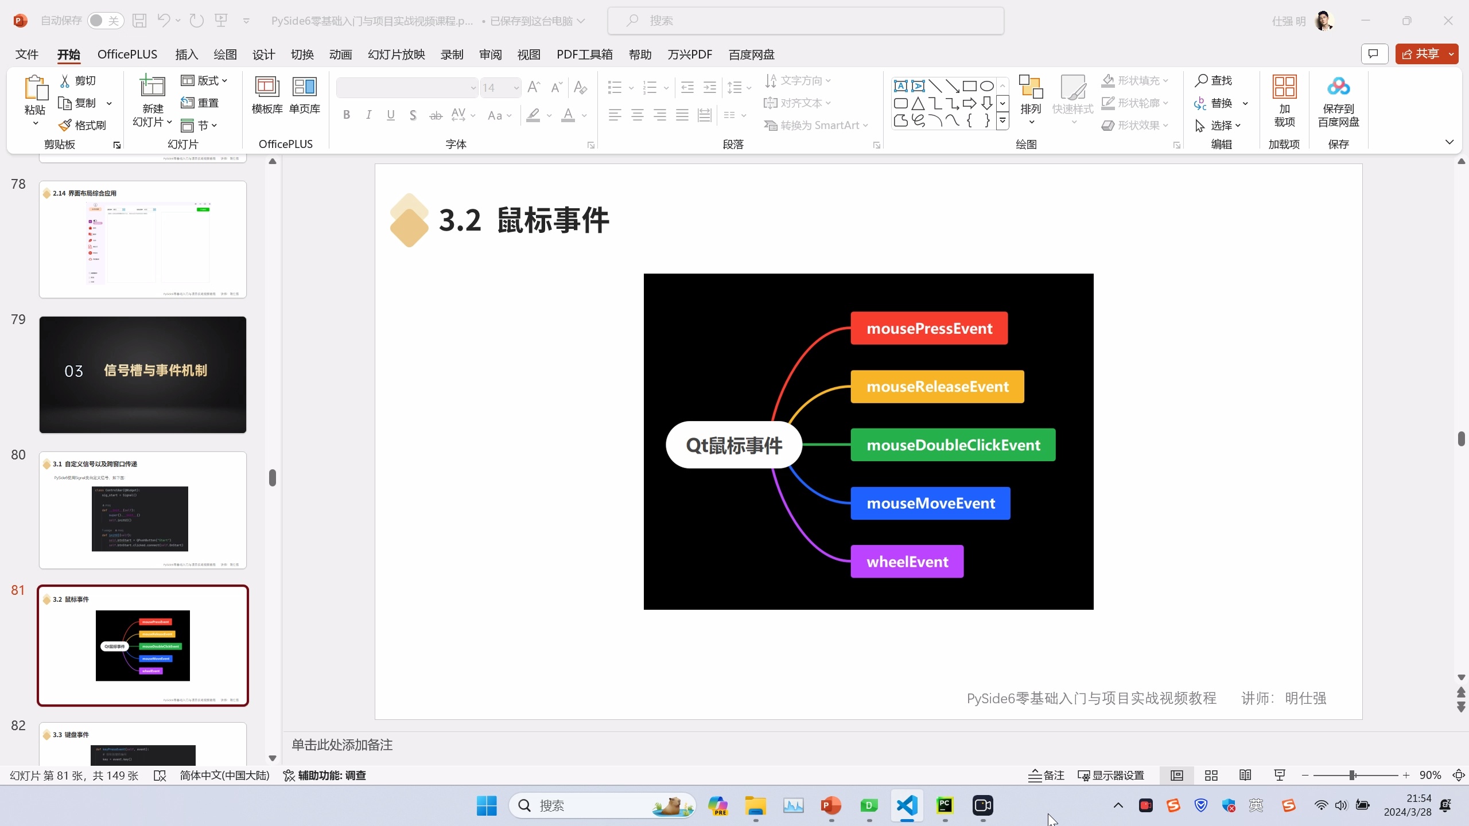The image size is (1469, 826).
Task: Apply bold formatting with the B icon
Action: pos(347,114)
